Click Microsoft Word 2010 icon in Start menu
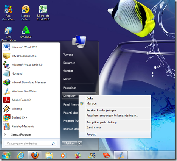The height and width of the screenshot is (161, 177). (x=6, y=47)
